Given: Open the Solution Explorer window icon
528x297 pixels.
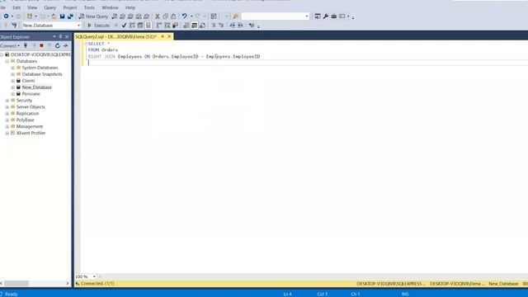Looking at the screenshot, I should point(318,16).
